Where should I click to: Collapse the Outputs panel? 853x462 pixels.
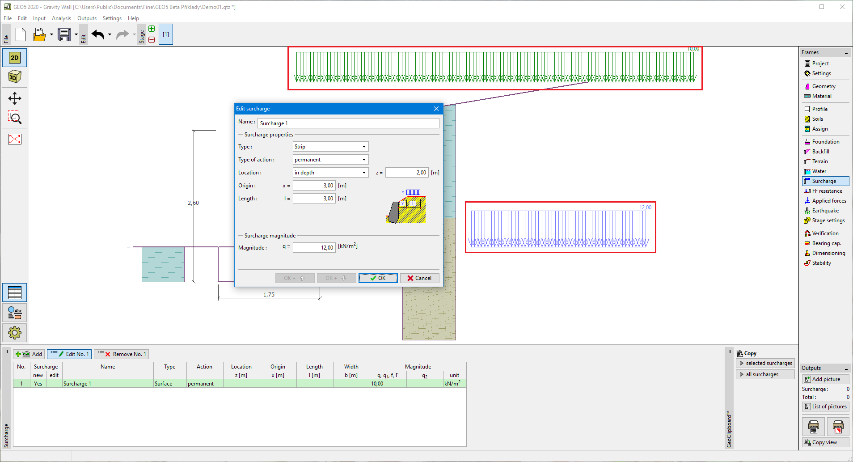click(x=846, y=369)
